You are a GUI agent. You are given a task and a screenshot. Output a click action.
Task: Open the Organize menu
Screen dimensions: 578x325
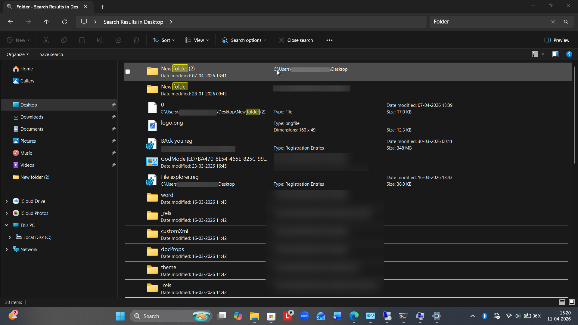point(17,54)
